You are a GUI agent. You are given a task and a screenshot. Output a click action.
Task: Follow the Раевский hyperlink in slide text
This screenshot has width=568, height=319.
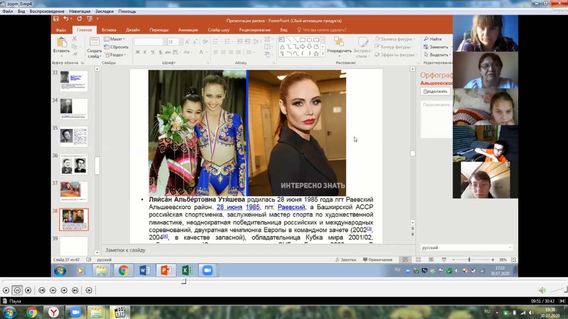pos(291,207)
